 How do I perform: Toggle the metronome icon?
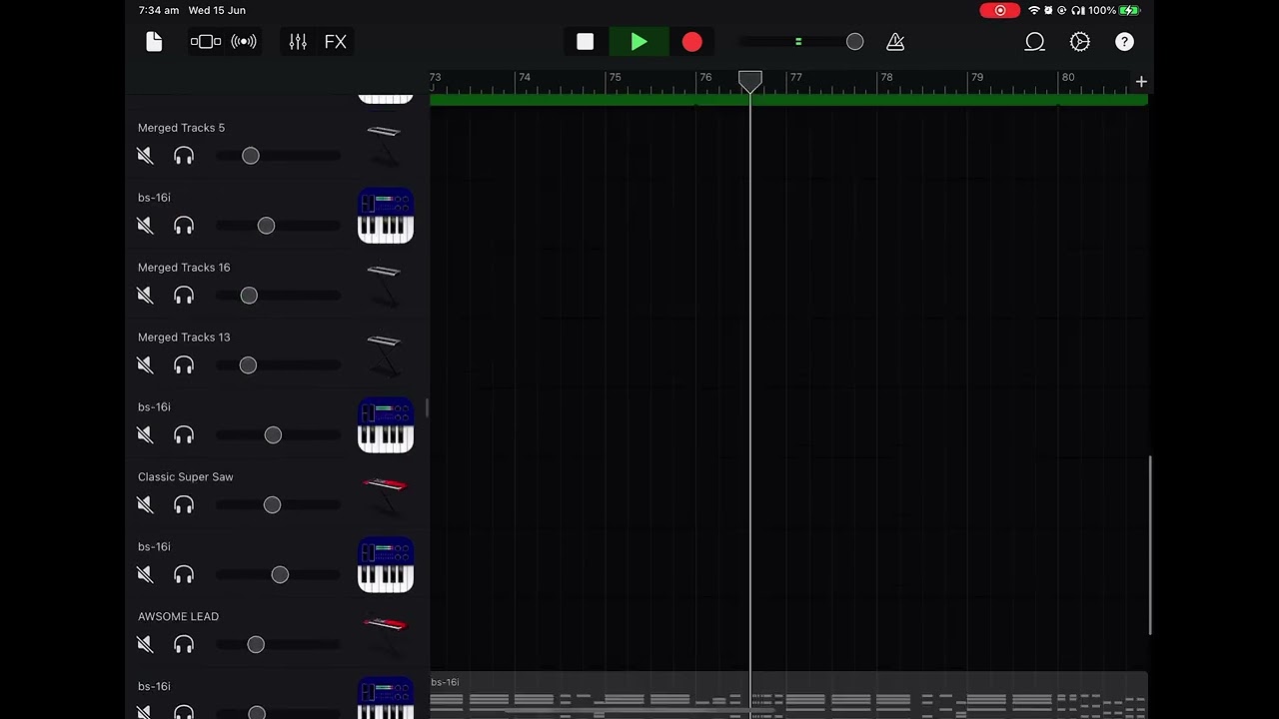895,42
